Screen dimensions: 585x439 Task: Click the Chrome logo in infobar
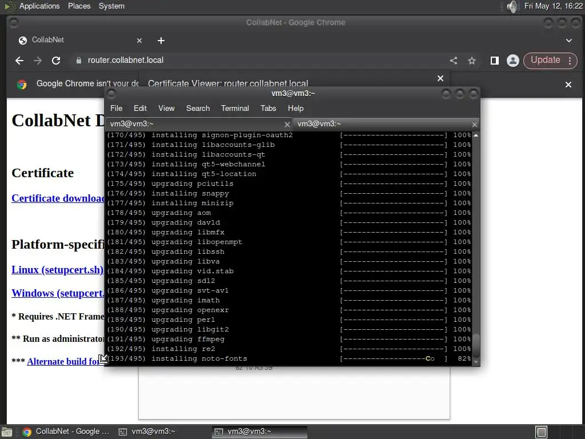[x=22, y=85]
